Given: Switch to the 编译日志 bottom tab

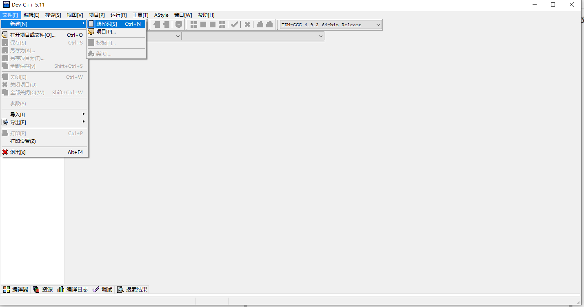Looking at the screenshot, I should [73, 289].
